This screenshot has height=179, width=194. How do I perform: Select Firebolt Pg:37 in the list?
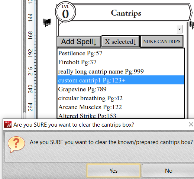pyautogui.click(x=121, y=62)
